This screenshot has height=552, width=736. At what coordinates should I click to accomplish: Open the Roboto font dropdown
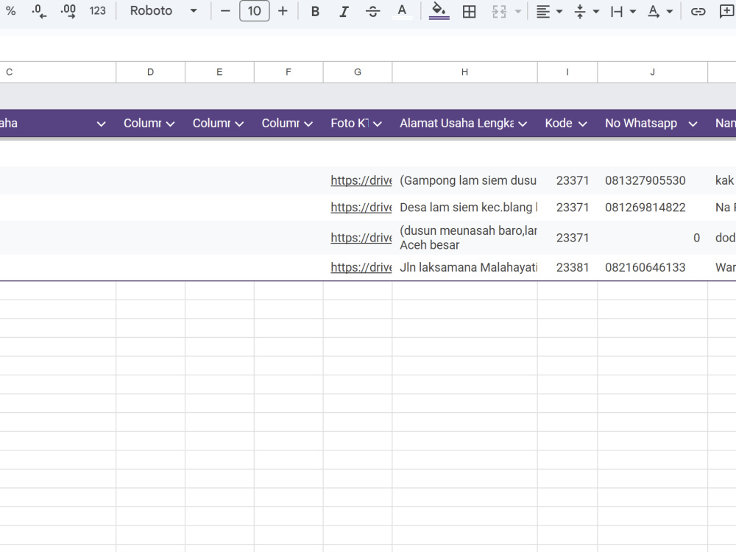pyautogui.click(x=163, y=11)
